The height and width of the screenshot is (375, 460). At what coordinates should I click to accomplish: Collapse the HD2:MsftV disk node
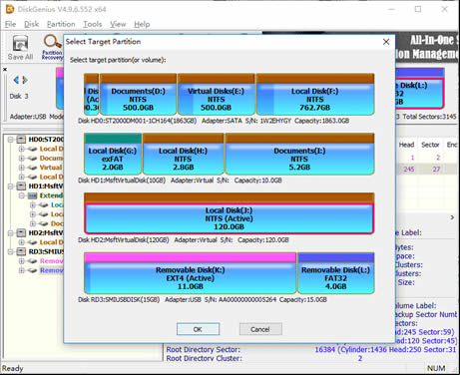point(11,232)
